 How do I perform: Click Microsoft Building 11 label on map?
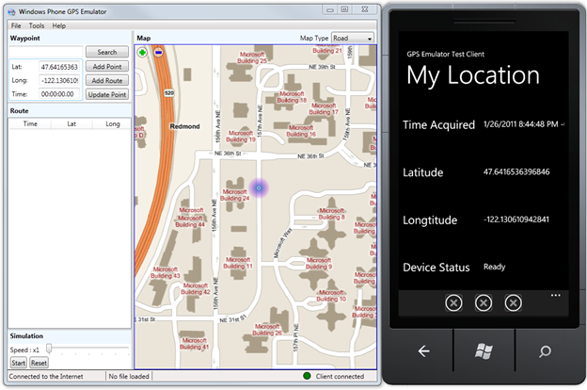click(x=238, y=263)
